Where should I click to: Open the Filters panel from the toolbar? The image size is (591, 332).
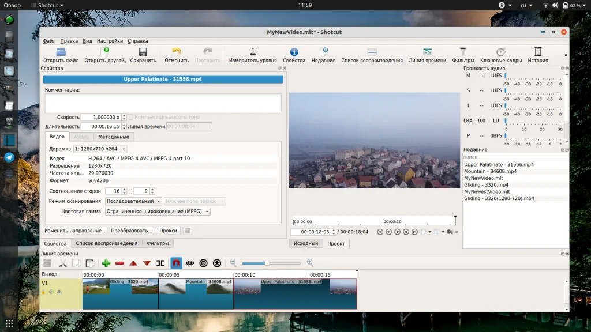[x=463, y=55]
